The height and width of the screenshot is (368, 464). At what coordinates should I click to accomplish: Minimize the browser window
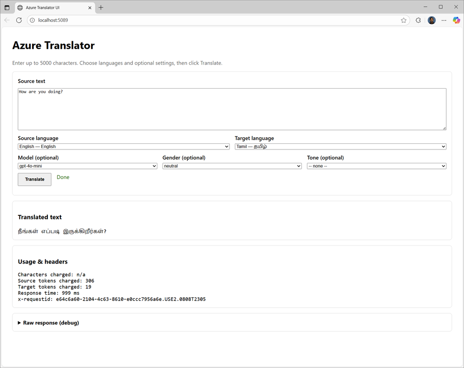(x=425, y=7)
